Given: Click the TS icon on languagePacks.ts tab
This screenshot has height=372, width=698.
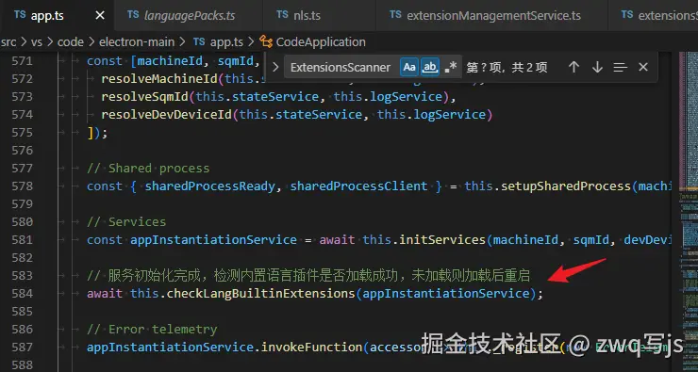Looking at the screenshot, I should tap(133, 15).
